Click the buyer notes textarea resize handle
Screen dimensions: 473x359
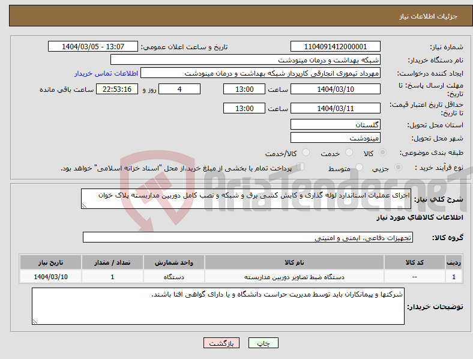(35, 322)
